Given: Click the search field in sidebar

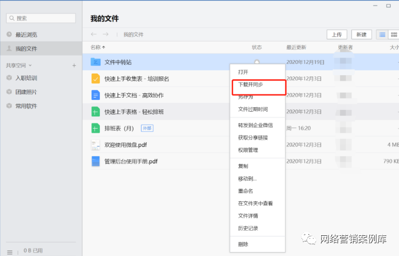Looking at the screenshot, I should (x=41, y=19).
